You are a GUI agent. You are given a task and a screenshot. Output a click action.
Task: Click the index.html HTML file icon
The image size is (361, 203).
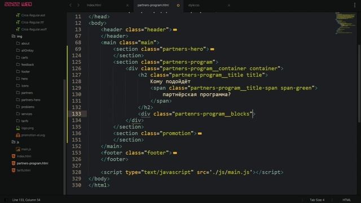[14, 156]
